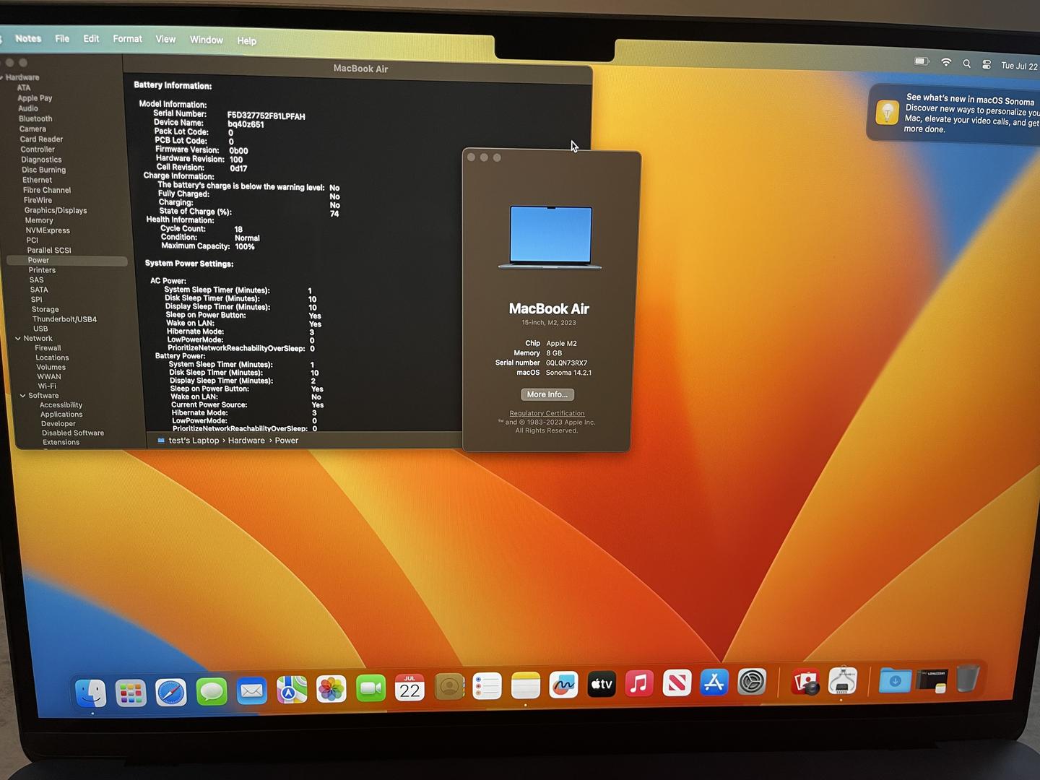Open the Window menu

pyautogui.click(x=207, y=40)
